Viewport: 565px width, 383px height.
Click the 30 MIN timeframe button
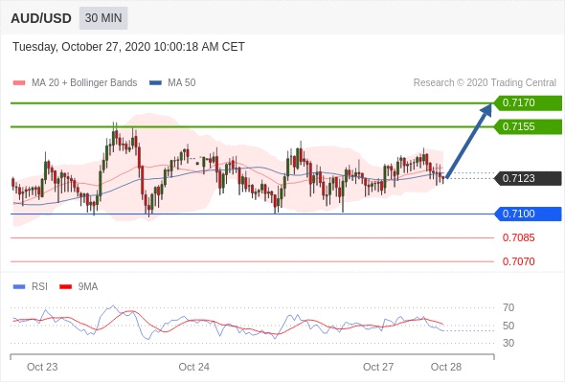click(103, 18)
